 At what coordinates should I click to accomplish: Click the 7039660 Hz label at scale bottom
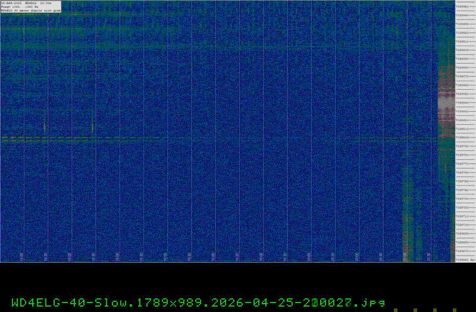(465, 260)
